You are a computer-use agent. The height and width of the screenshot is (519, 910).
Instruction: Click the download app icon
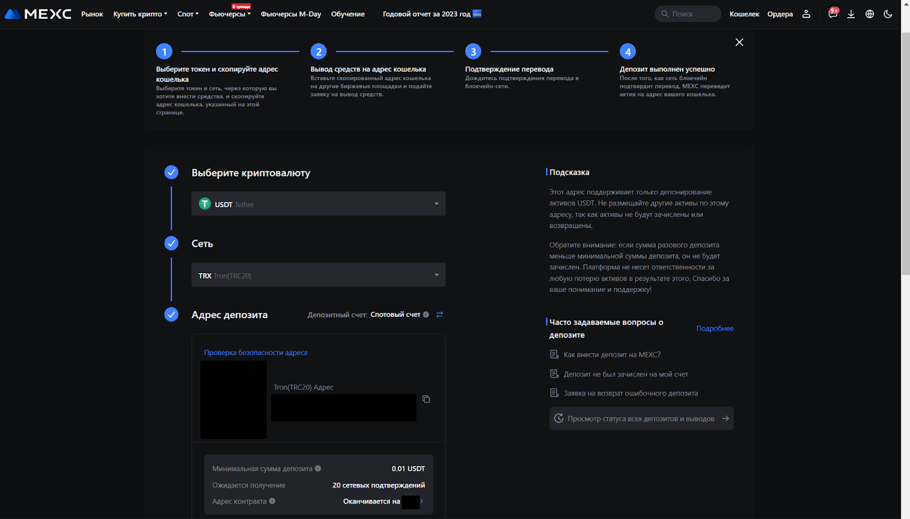[851, 14]
